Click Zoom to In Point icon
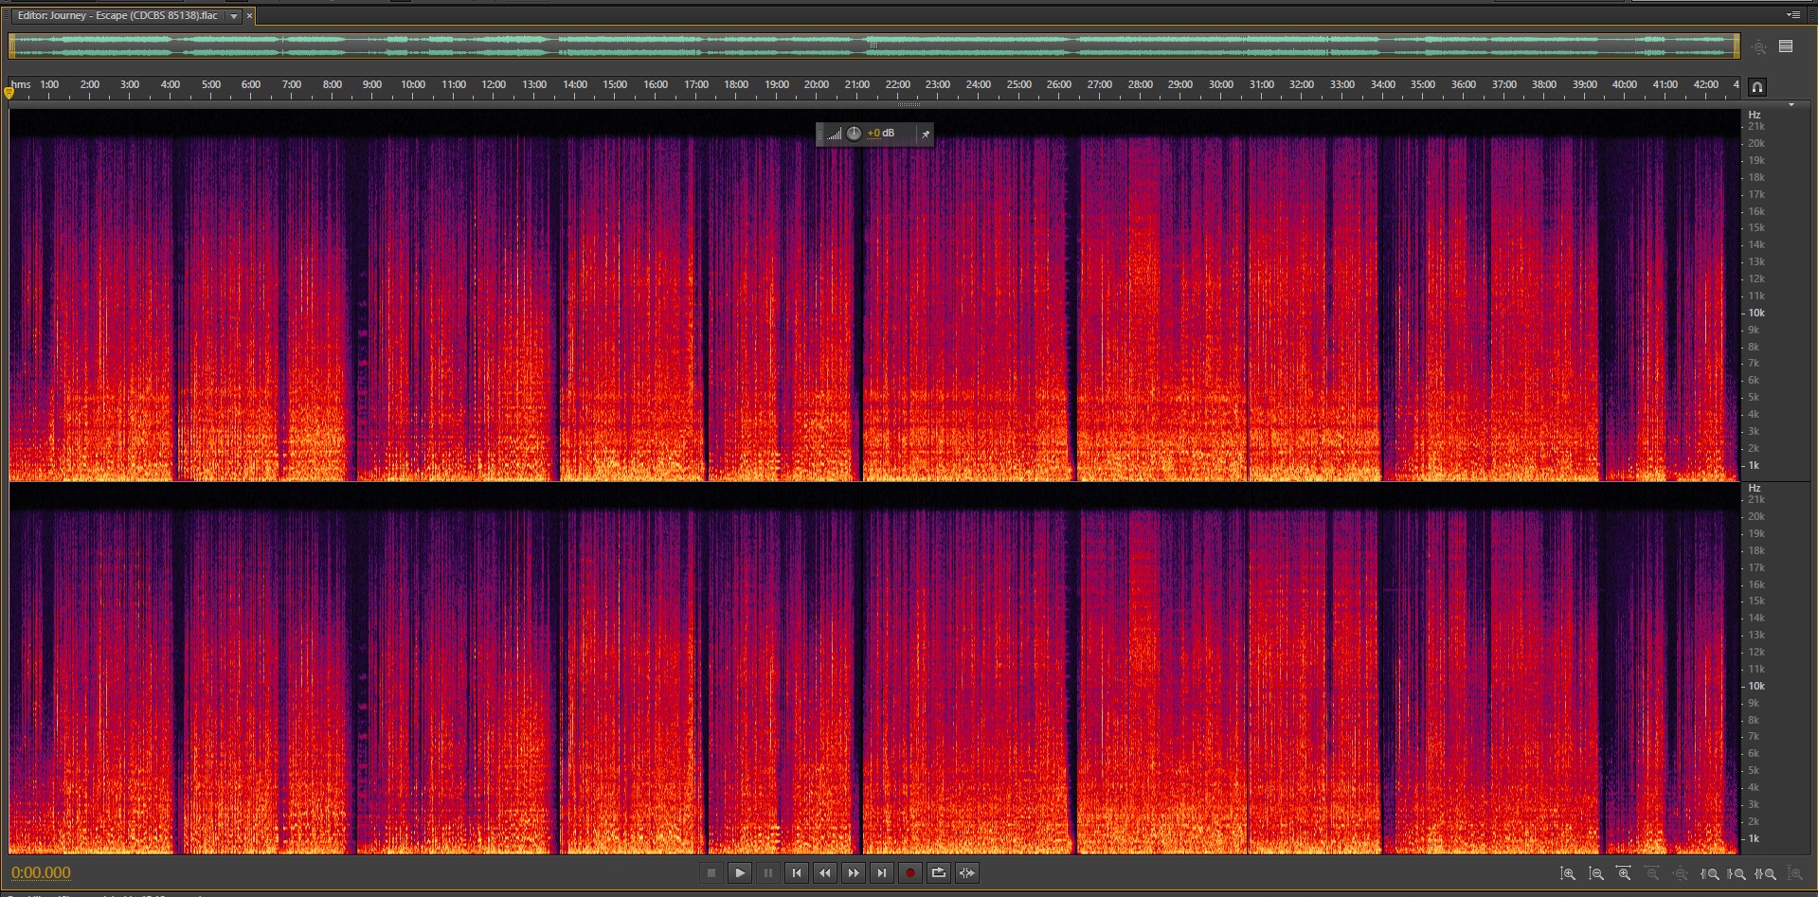Image resolution: width=1818 pixels, height=897 pixels. [x=1710, y=874]
